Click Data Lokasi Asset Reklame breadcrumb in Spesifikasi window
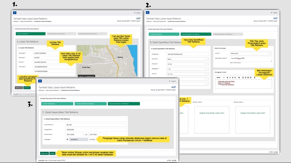This screenshot has width=291, height=163. 159,21
